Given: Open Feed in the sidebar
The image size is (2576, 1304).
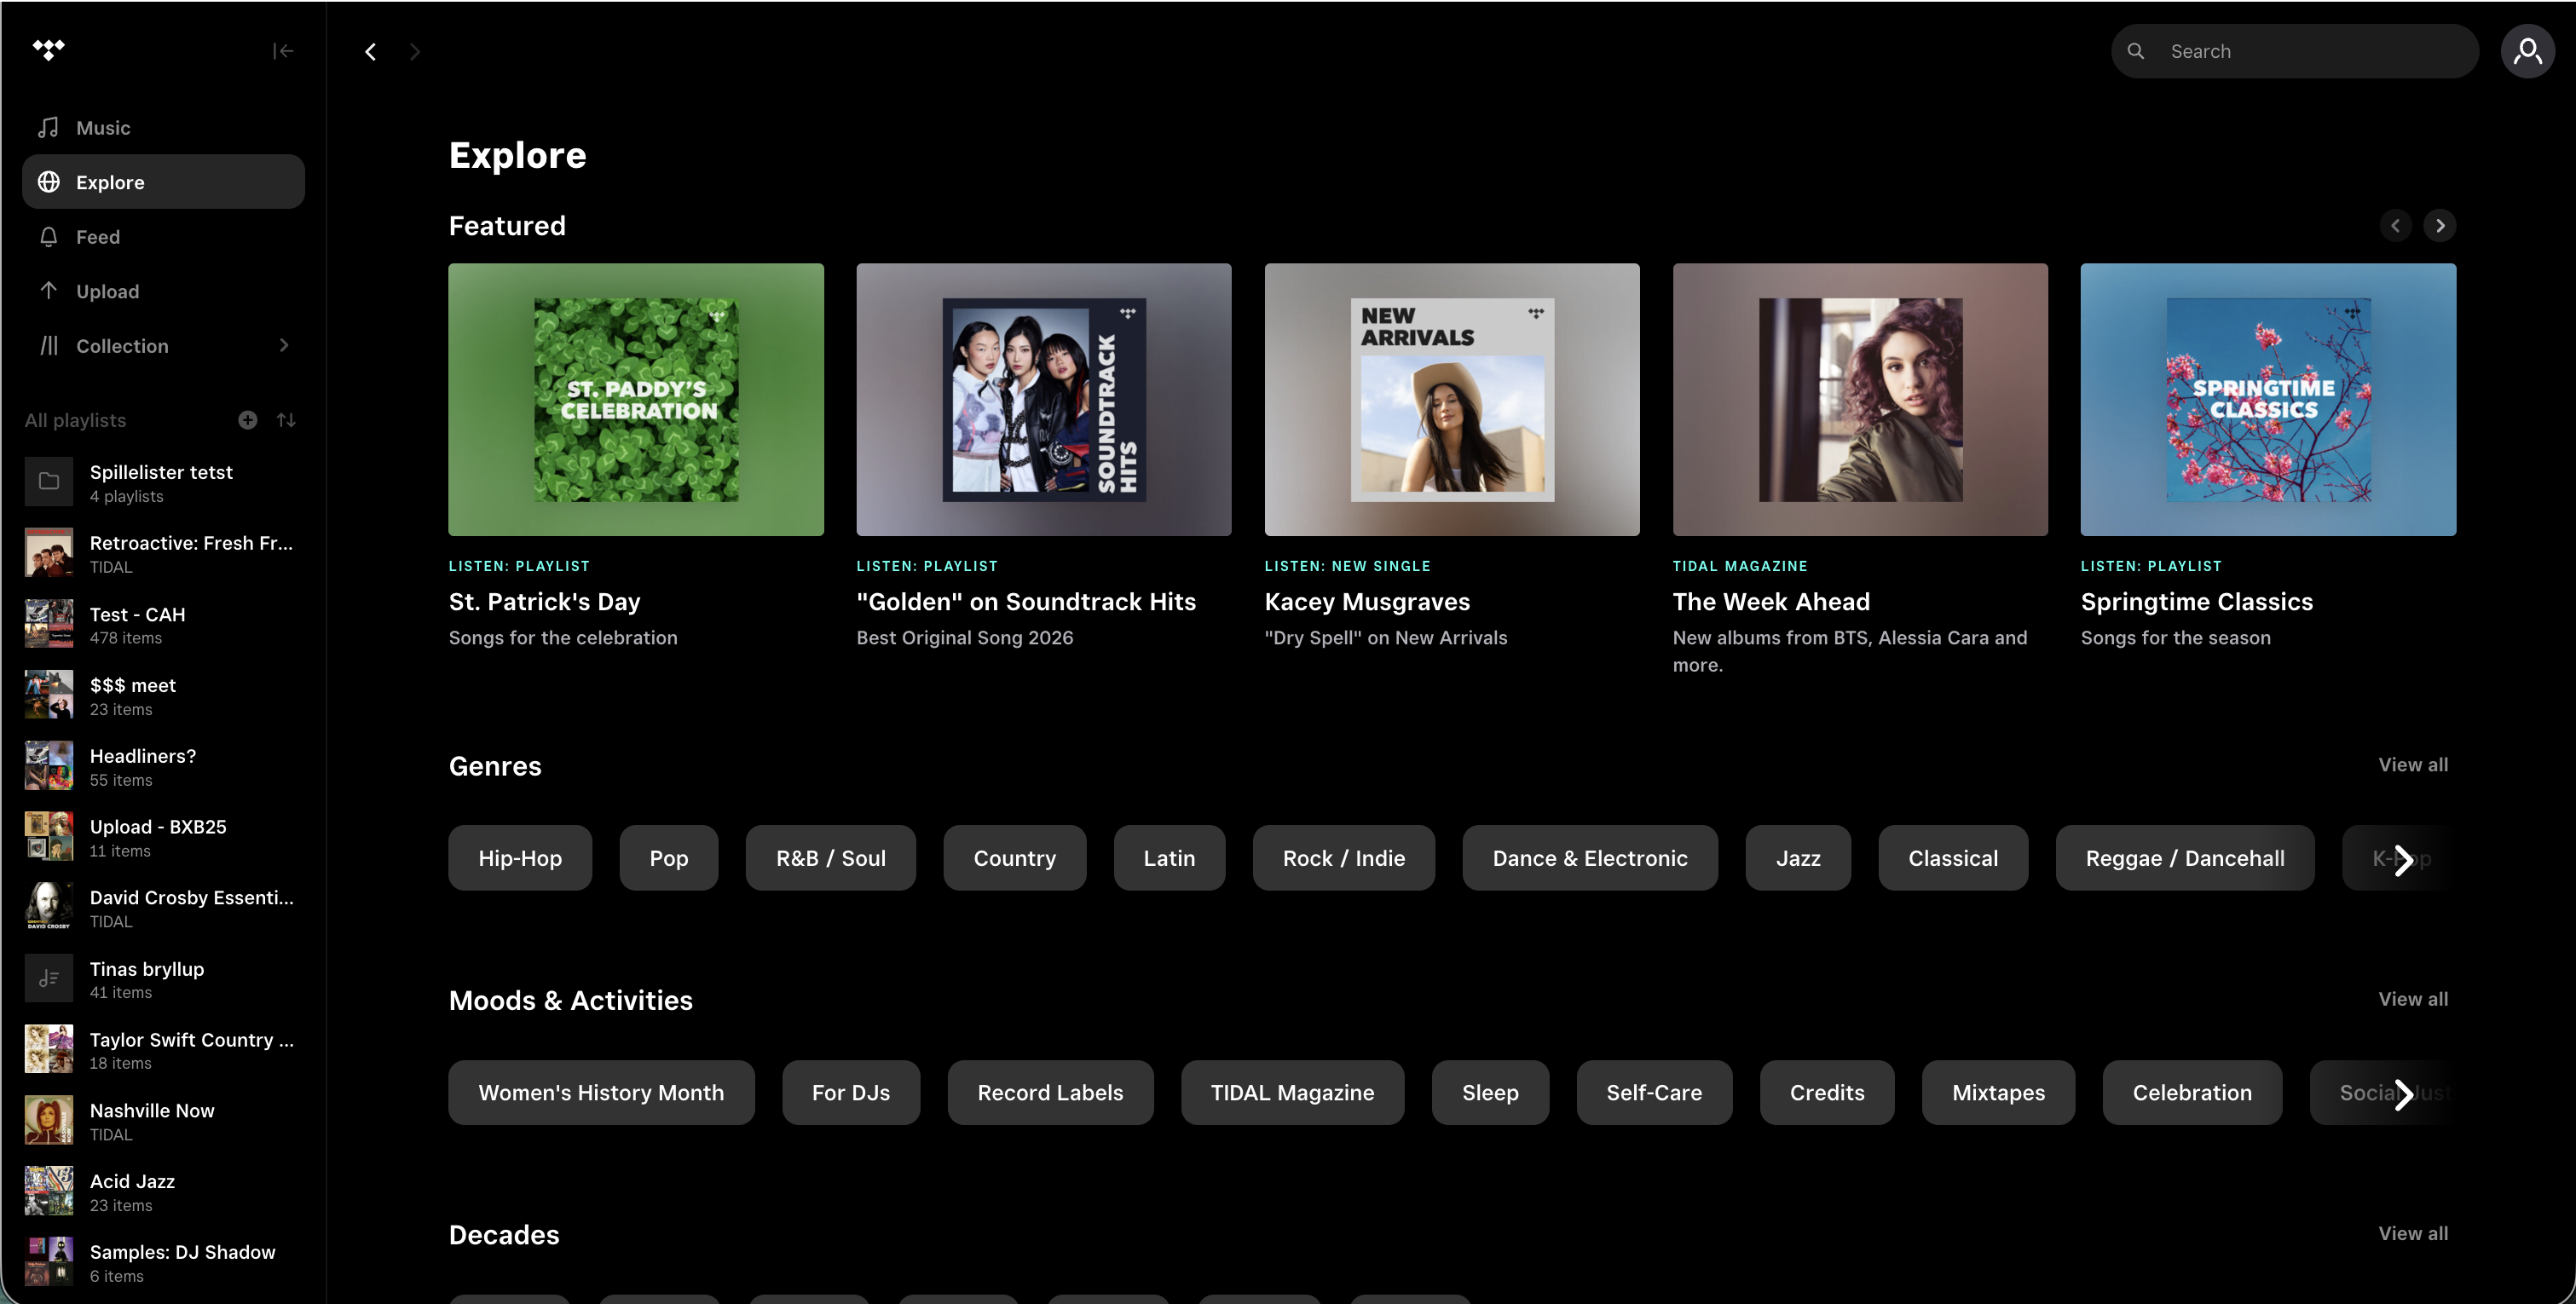Looking at the screenshot, I should [163, 237].
